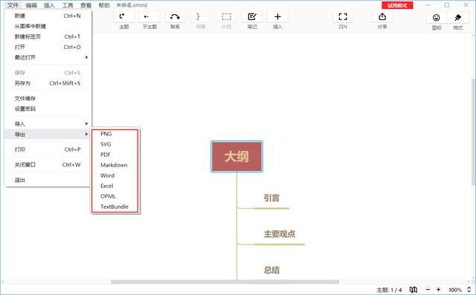Click the red 试用模式 trial button

pos(397,5)
